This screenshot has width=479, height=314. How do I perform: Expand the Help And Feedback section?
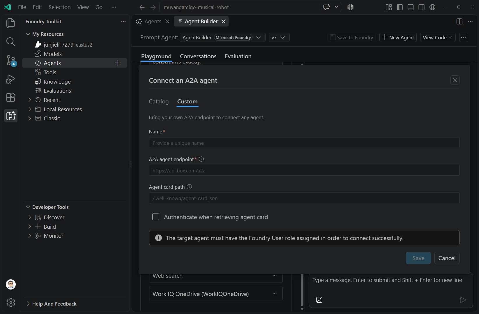point(28,304)
